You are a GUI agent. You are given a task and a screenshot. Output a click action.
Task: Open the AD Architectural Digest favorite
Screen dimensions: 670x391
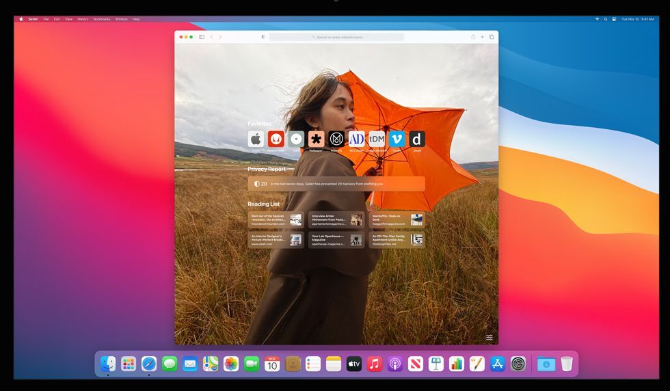356,139
